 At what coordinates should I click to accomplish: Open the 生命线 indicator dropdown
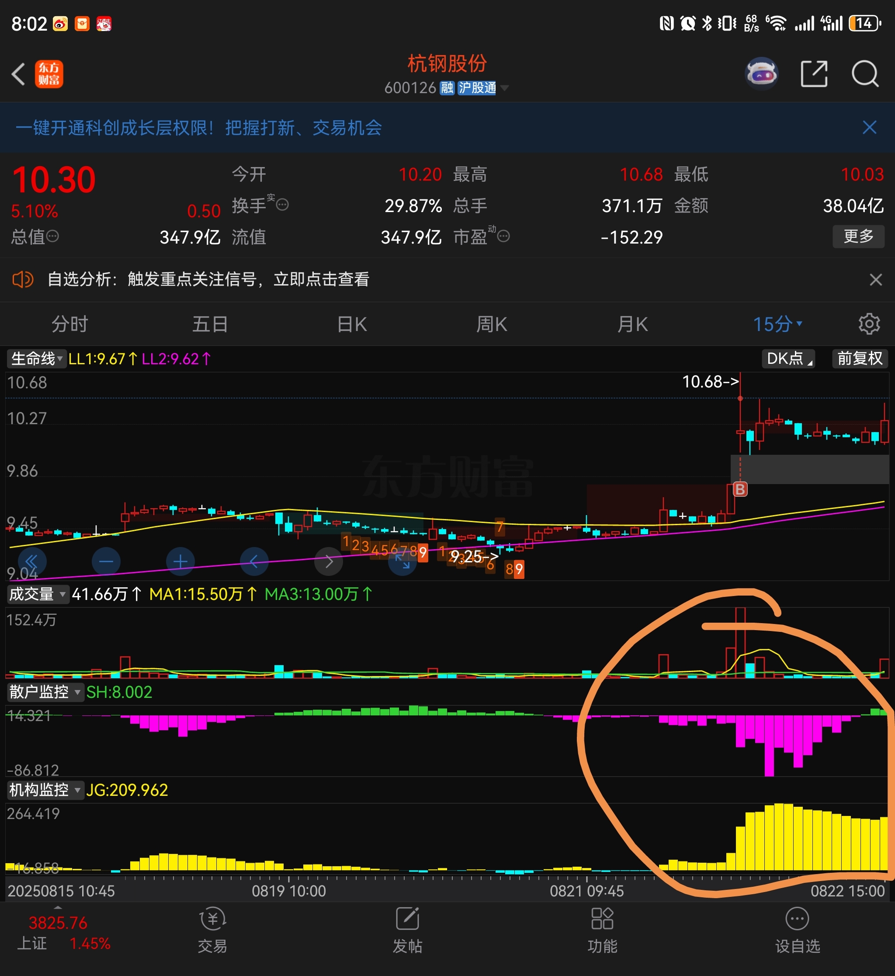[36, 359]
